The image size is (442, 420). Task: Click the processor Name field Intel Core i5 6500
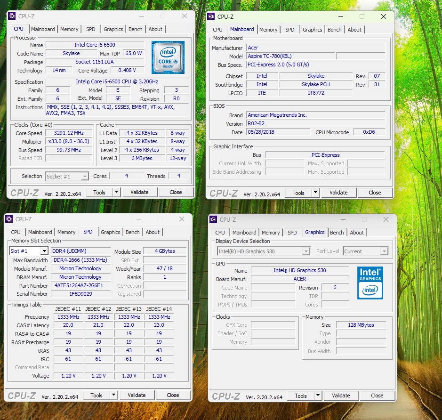[95, 45]
